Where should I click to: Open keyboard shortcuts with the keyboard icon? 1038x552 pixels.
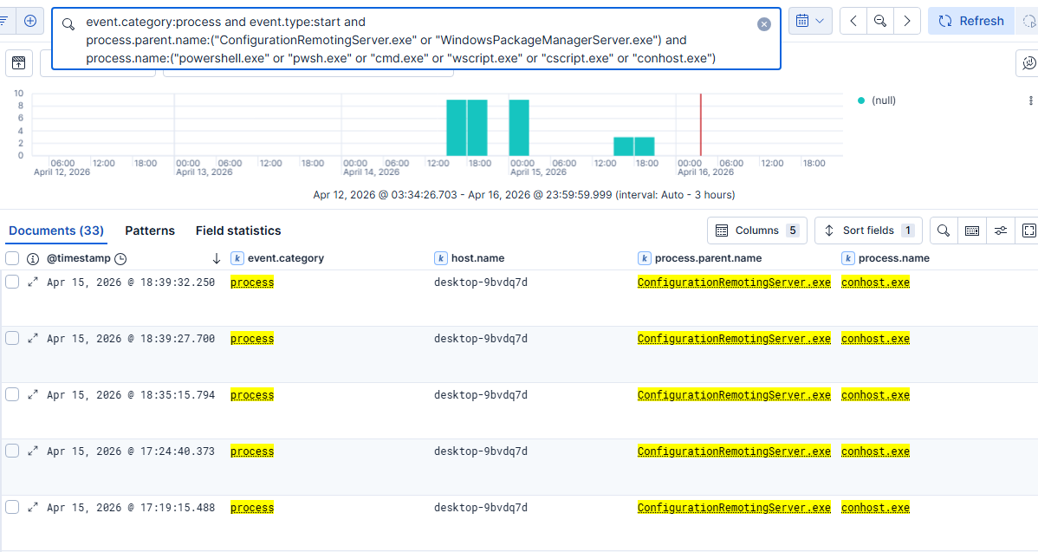[971, 231]
